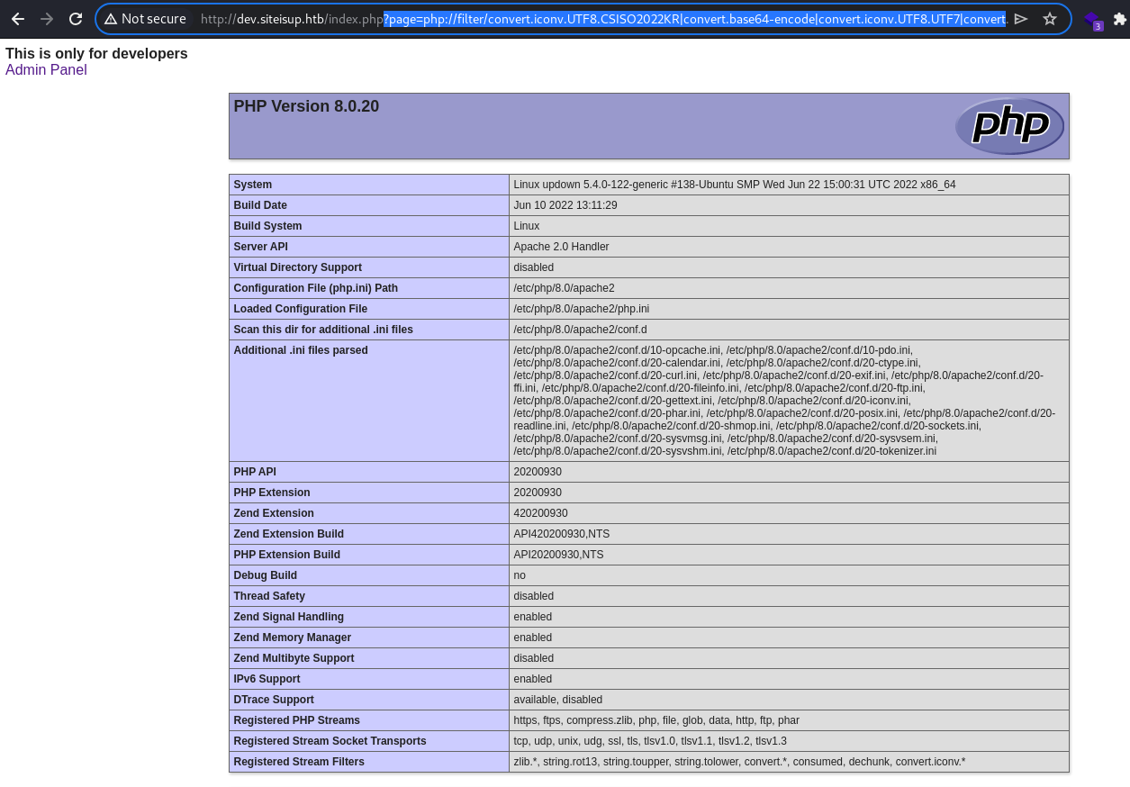Click the browser forward arrow
The image size is (1130, 787).
47,19
